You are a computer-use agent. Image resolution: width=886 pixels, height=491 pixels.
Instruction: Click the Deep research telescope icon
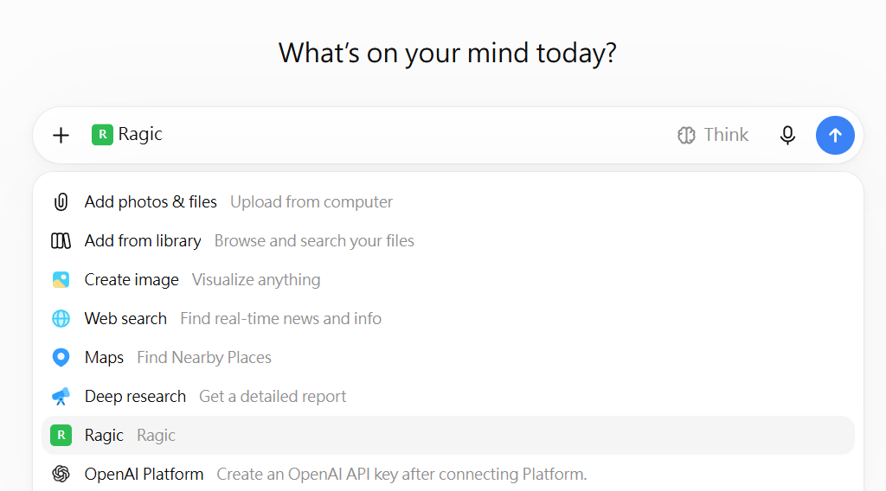click(61, 397)
